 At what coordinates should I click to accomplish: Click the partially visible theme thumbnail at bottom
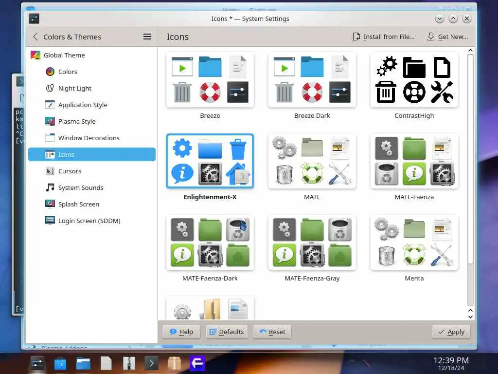(210, 308)
